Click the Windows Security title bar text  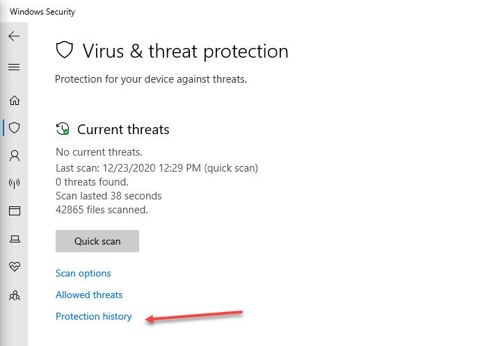coord(42,12)
